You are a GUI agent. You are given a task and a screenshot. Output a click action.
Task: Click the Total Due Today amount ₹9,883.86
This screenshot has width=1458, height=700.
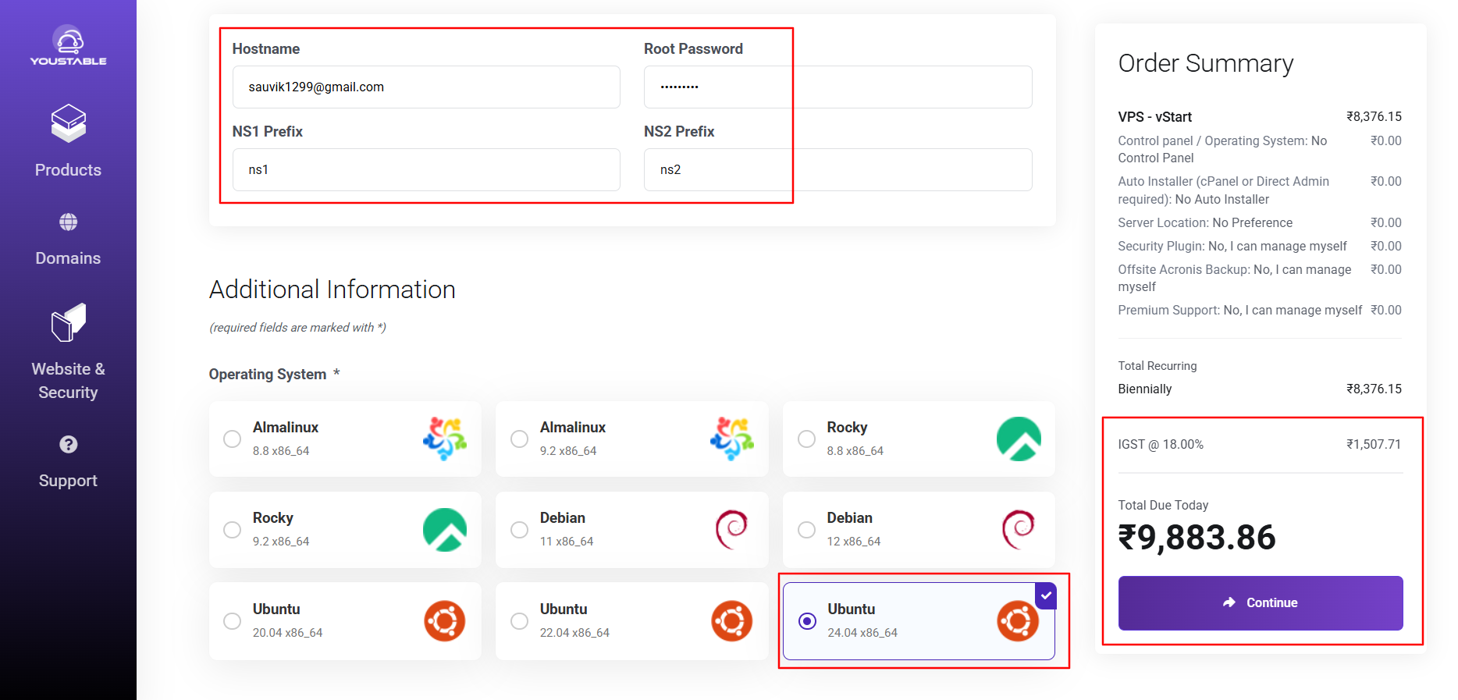[x=1197, y=538]
